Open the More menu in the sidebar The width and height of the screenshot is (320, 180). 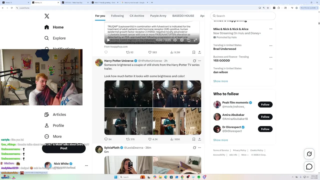(53, 136)
